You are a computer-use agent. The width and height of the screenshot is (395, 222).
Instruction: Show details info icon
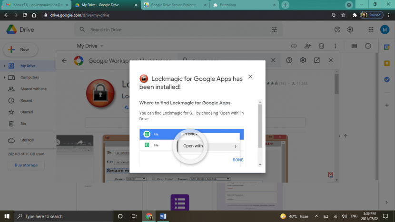pyautogui.click(x=368, y=46)
